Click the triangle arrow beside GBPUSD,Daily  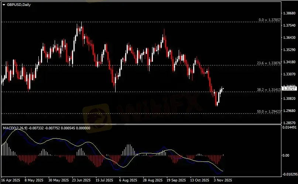pos(4,4)
